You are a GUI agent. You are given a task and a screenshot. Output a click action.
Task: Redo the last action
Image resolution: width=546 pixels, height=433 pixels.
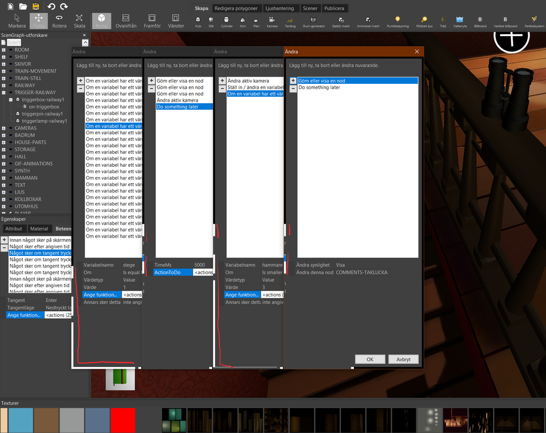click(x=64, y=6)
